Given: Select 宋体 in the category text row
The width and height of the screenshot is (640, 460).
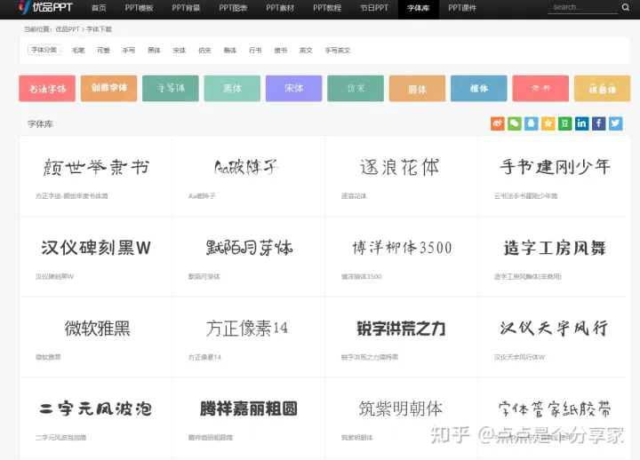Looking at the screenshot, I should point(180,50).
